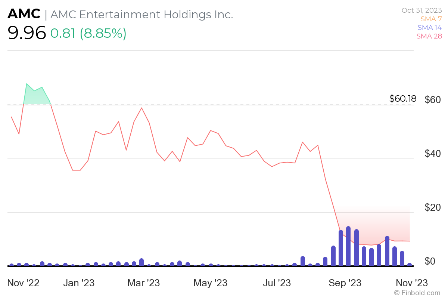The image size is (448, 299).
Task: Select the Nov '22 time axis label
Action: point(24,283)
